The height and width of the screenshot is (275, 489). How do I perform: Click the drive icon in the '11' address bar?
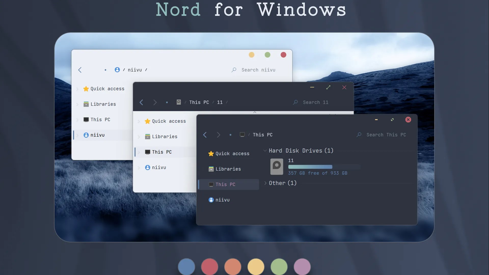tap(179, 102)
